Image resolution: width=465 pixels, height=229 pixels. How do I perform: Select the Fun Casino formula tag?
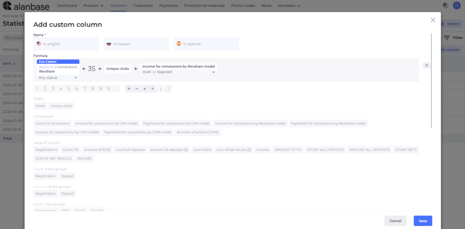point(58,62)
